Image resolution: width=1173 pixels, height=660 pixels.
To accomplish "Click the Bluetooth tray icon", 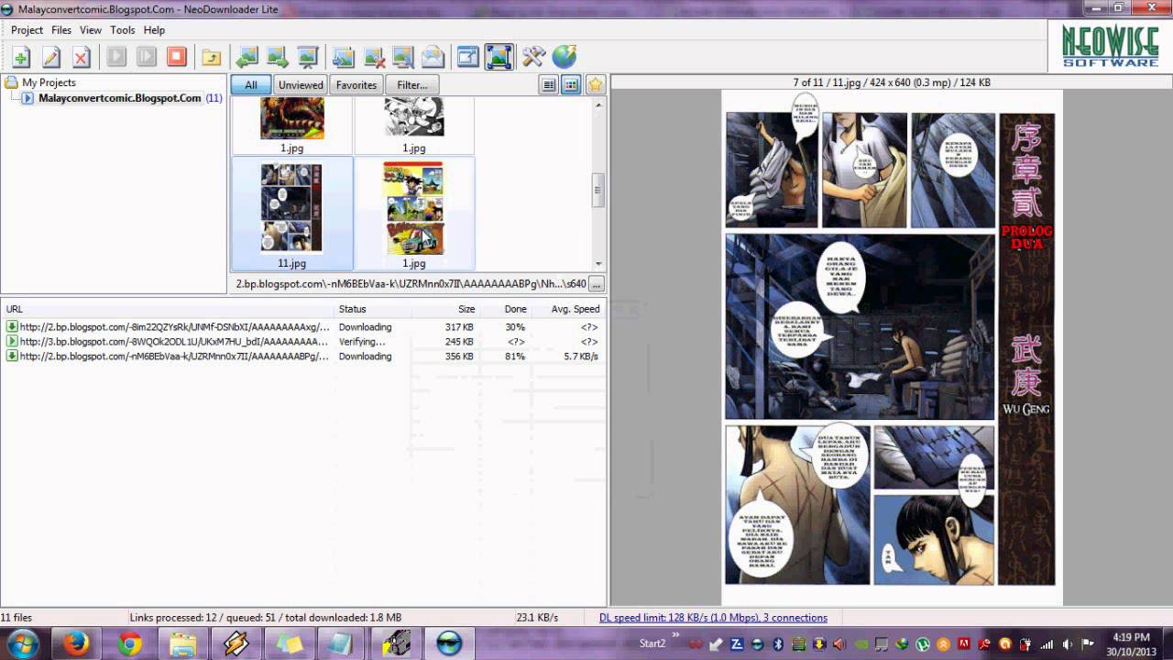I will (777, 643).
